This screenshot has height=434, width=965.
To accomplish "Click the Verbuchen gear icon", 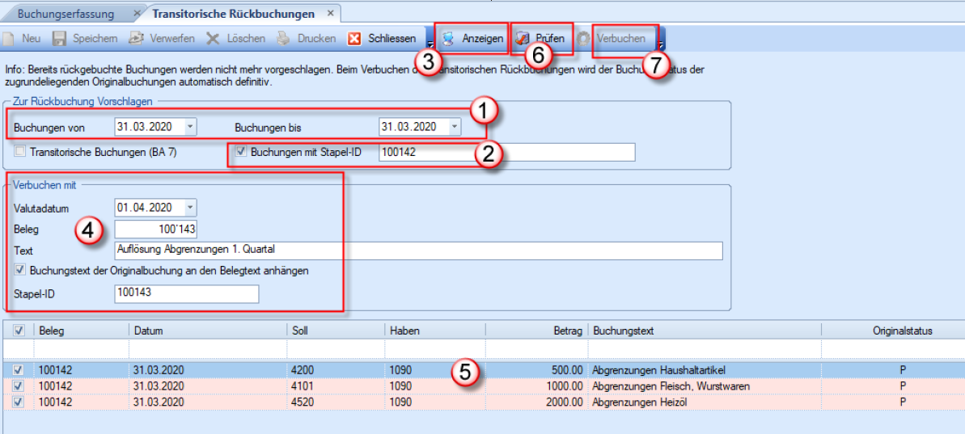I will (584, 39).
